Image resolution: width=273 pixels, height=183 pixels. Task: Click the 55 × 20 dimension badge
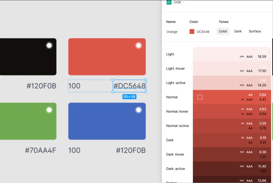pyautogui.click(x=129, y=97)
